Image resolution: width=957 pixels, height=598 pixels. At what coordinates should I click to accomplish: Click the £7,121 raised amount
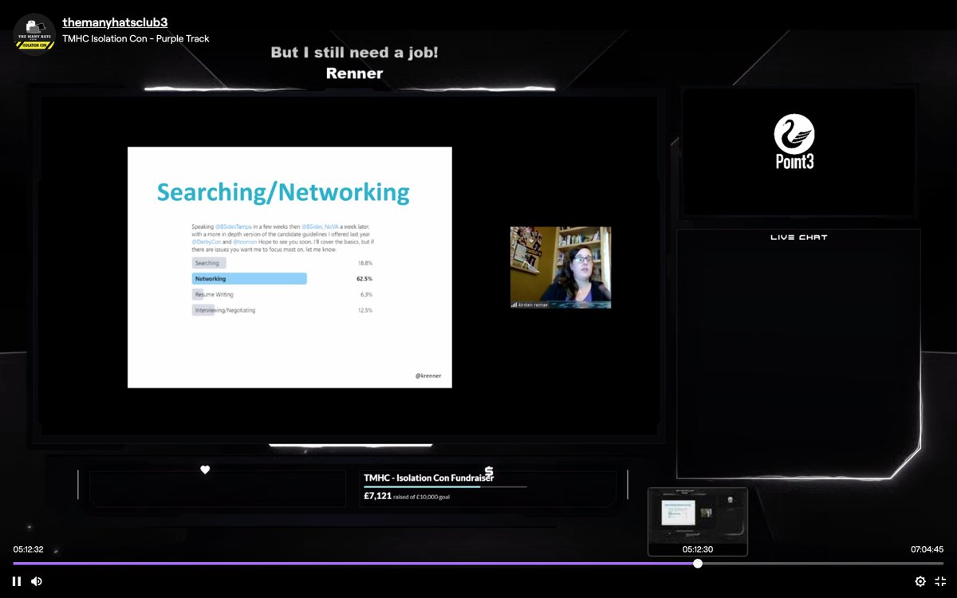[377, 495]
